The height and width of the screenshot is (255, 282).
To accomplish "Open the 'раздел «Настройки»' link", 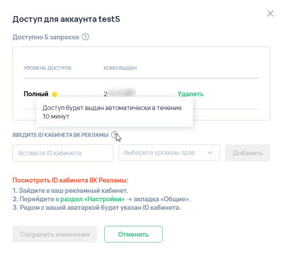I will (92, 199).
